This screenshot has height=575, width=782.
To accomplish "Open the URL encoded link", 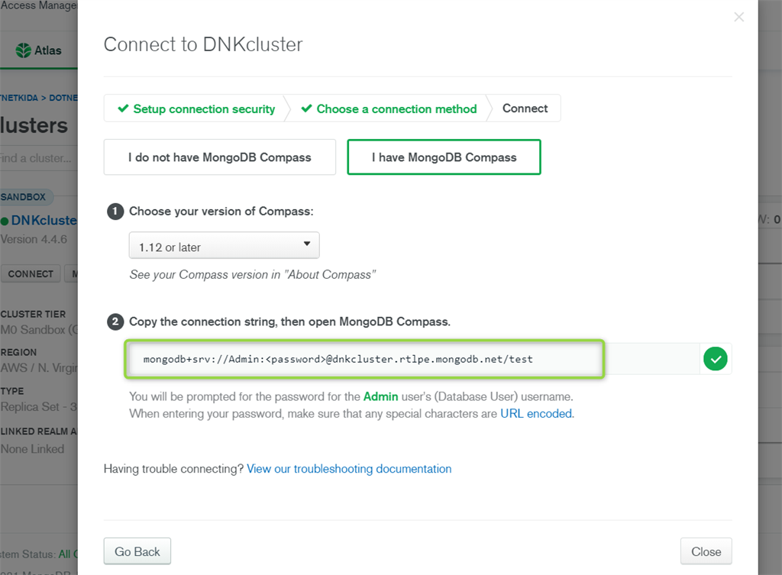I will [536, 413].
